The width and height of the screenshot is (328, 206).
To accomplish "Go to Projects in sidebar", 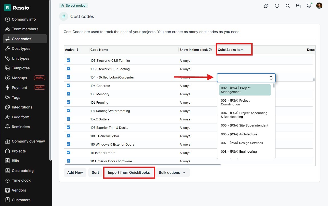I will (25, 151).
